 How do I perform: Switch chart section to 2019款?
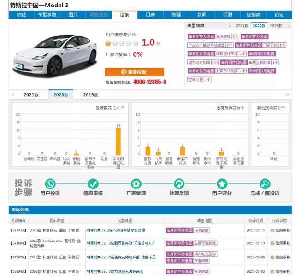91,95
